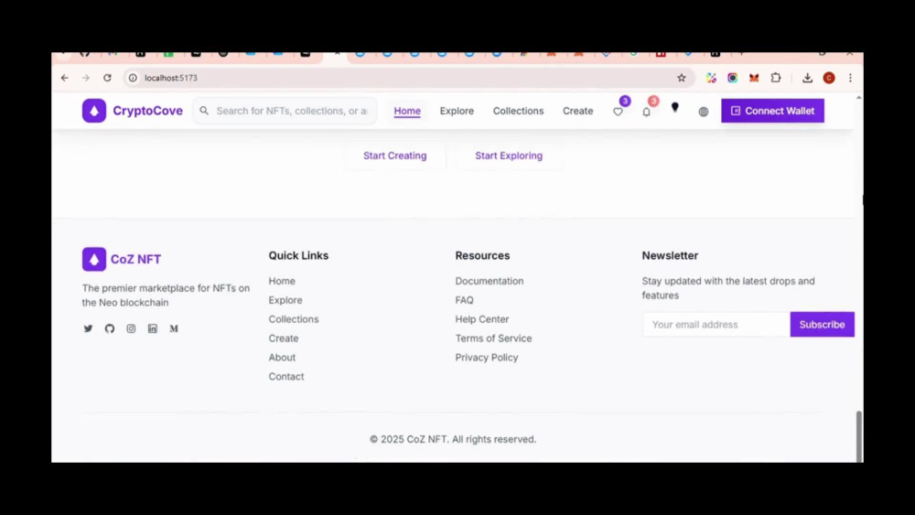Reload the page with refresh icon

(107, 78)
